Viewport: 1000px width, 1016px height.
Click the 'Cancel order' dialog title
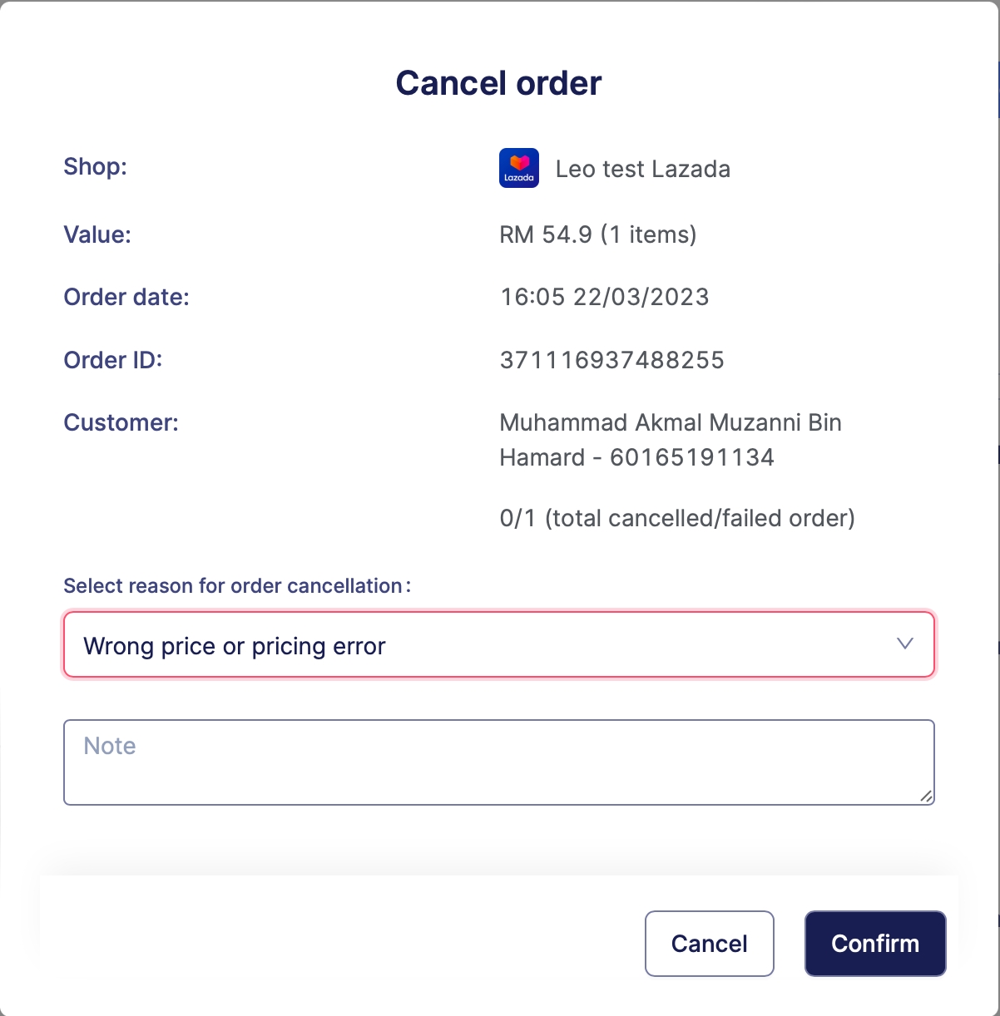[x=498, y=83]
